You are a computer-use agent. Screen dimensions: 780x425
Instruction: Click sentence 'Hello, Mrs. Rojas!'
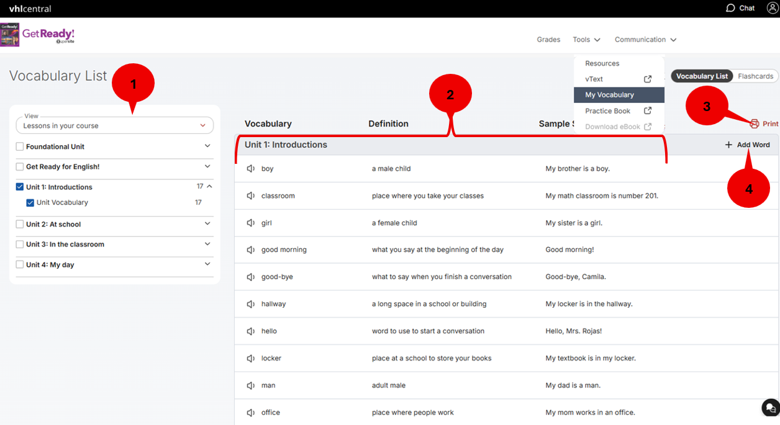573,331
